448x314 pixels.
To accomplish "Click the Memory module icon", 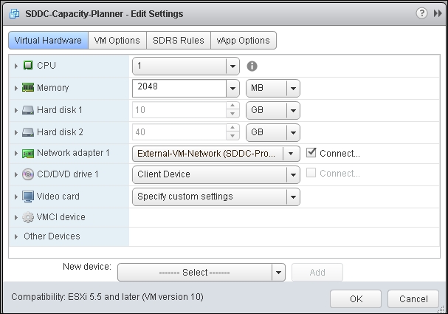I will pos(28,87).
